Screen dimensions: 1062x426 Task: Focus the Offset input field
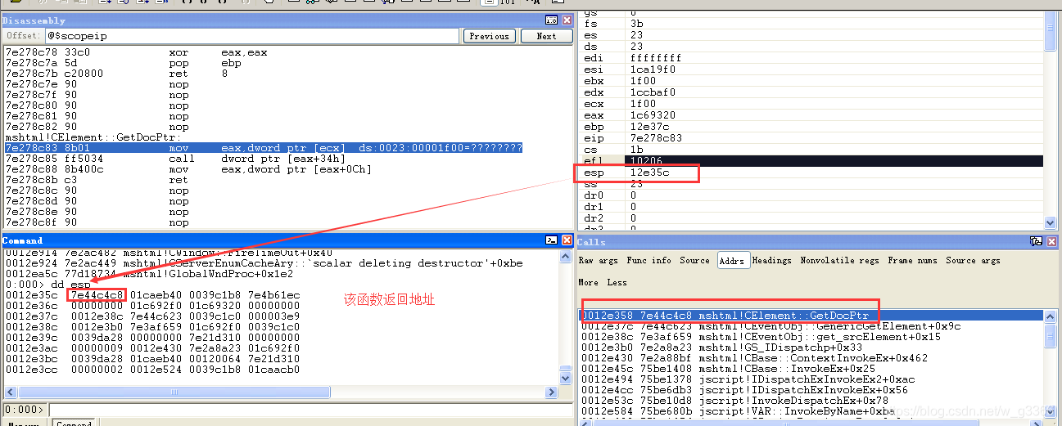point(251,36)
